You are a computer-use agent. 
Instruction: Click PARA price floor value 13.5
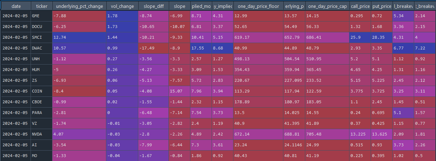258,113
